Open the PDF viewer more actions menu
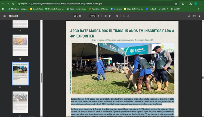The height and width of the screenshot is (117, 204). point(200,16)
